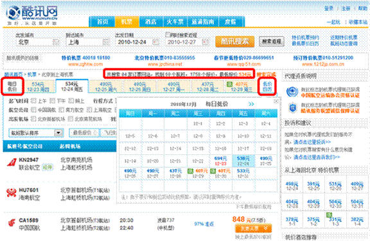Click the Air China logo beside CA1589

pos(12,223)
